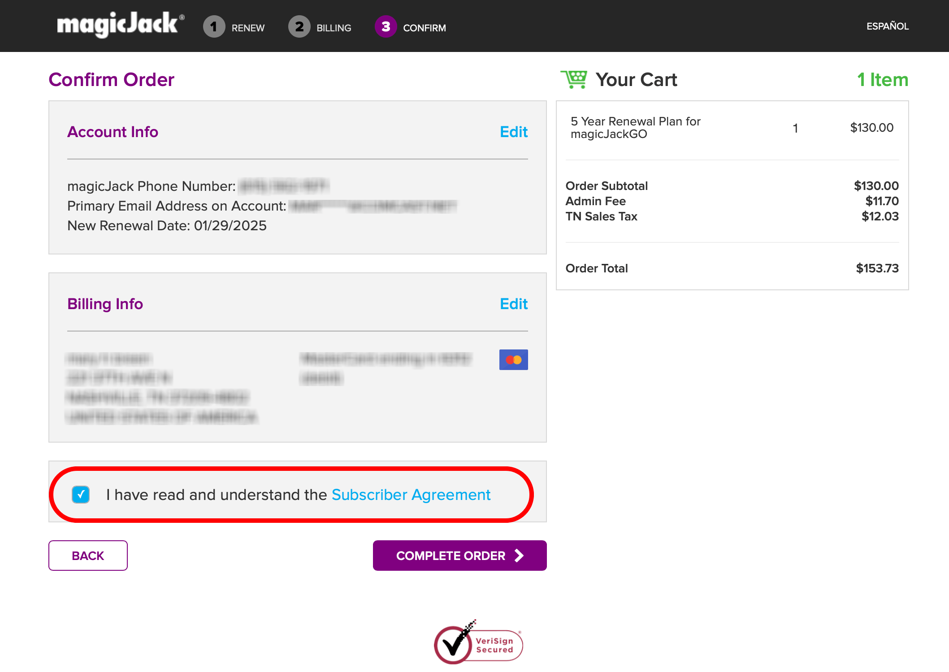Go to the BILLING step
This screenshot has height=672, width=949.
[x=334, y=28]
